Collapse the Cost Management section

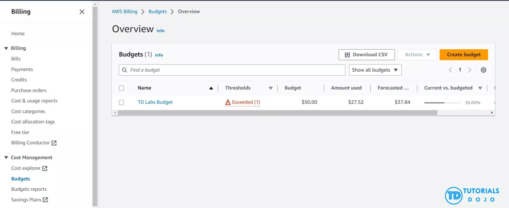[6, 158]
